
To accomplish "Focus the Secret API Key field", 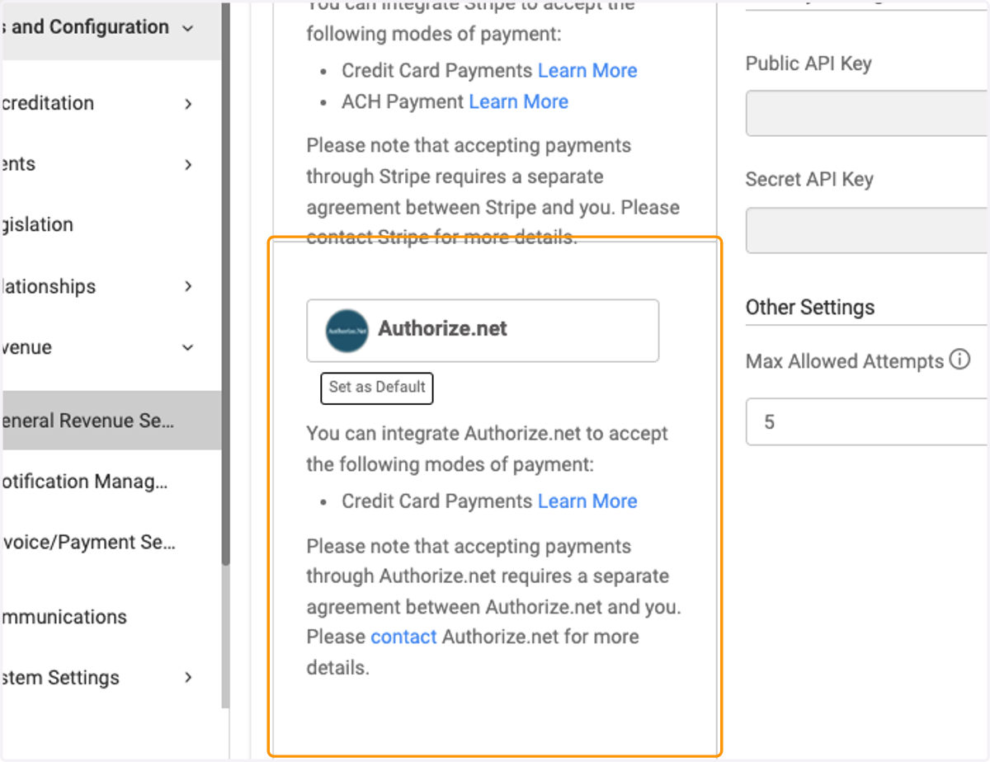I will pos(868,230).
